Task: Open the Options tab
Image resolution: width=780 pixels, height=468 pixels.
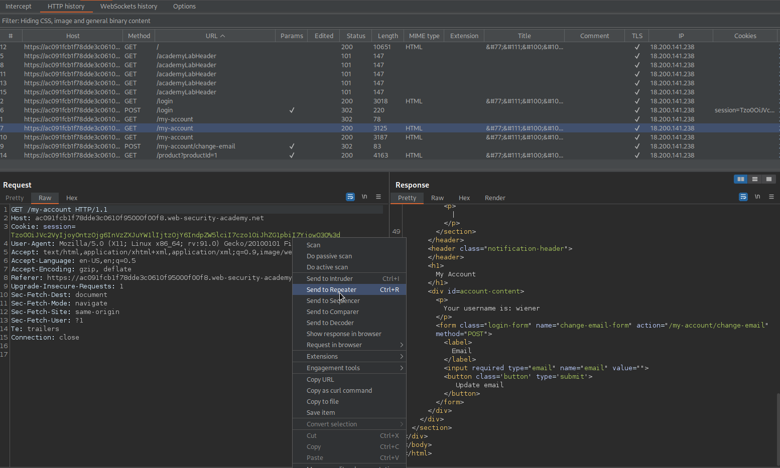Action: click(184, 7)
